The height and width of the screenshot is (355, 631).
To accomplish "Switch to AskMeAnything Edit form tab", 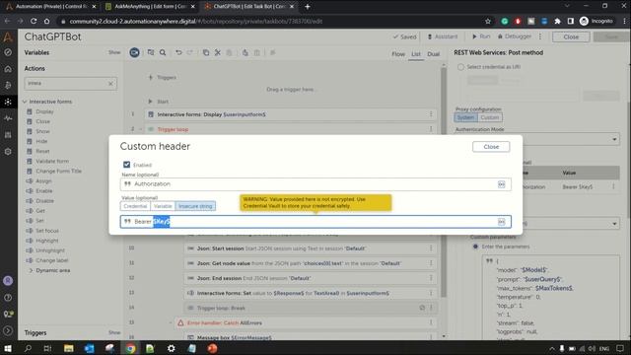I will [151, 7].
